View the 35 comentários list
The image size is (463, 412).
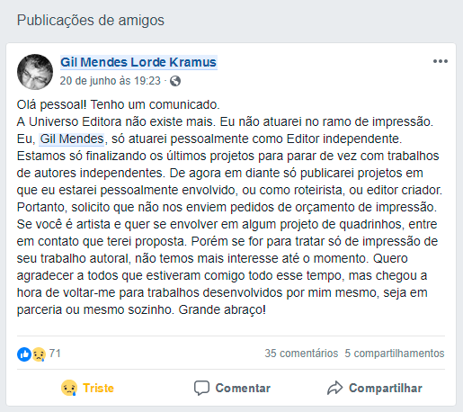coord(301,354)
